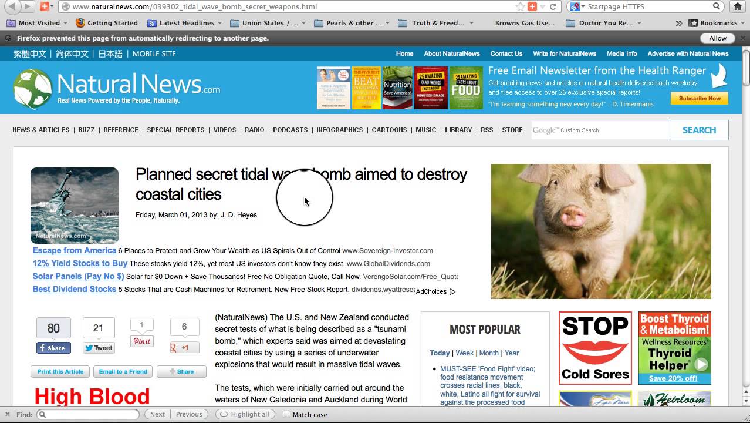Open the BUZZ section
750x423 pixels.
86,130
